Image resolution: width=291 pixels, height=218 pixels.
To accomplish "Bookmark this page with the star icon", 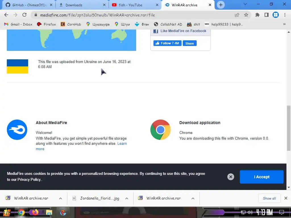I will pos(246,15).
